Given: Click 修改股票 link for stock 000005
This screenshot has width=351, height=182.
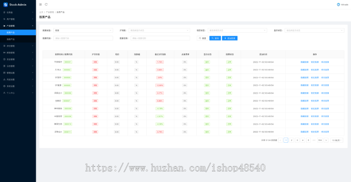Looking at the screenshot, I should (325, 85).
